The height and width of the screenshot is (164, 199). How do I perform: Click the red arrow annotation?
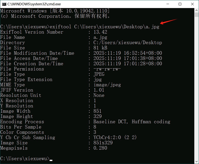[169, 22]
